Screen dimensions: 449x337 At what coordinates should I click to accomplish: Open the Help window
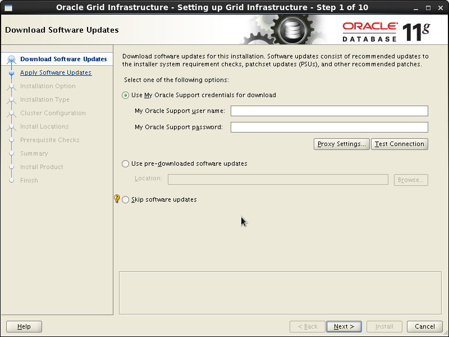(24, 326)
